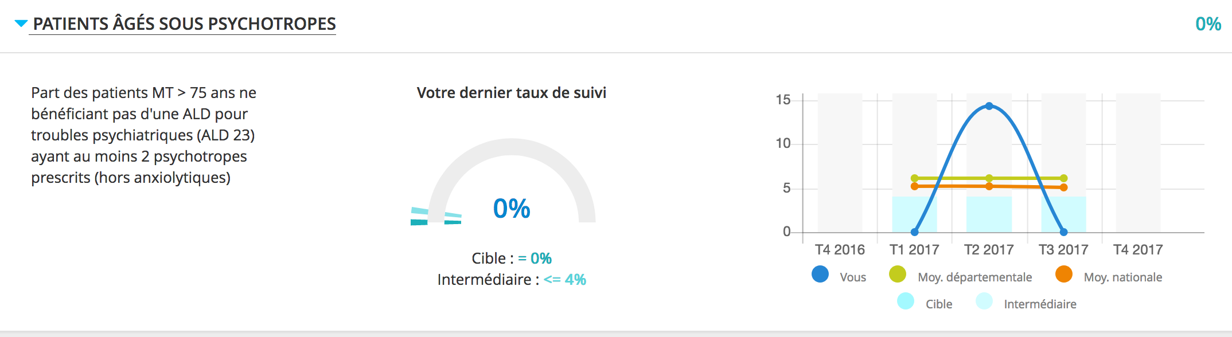Image resolution: width=1232 pixels, height=337 pixels.
Task: Click the gauge's 0% center value
Action: tap(512, 209)
